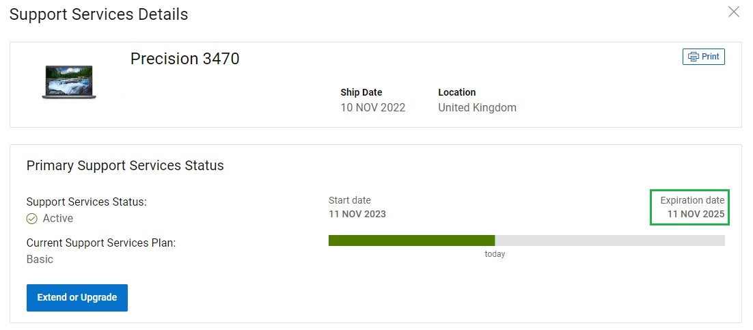Click the grey remaining portion of progress bar
Viewport: 753px width, 330px height.
tap(610, 240)
